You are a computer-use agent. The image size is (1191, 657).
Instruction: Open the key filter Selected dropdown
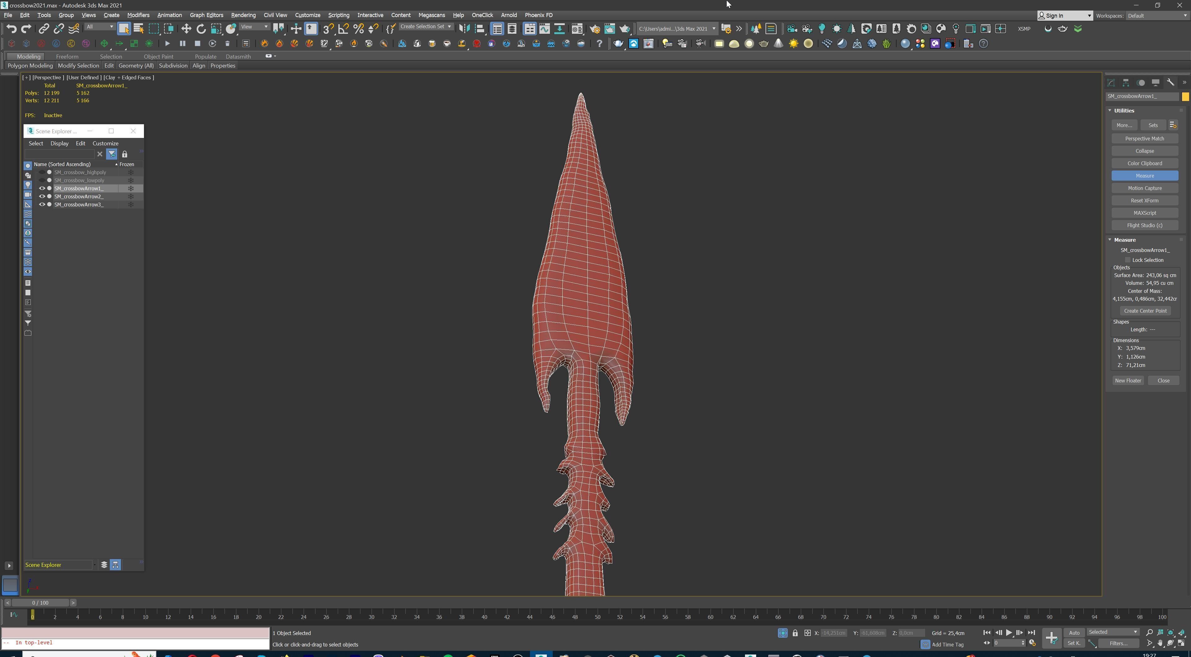(x=1113, y=632)
